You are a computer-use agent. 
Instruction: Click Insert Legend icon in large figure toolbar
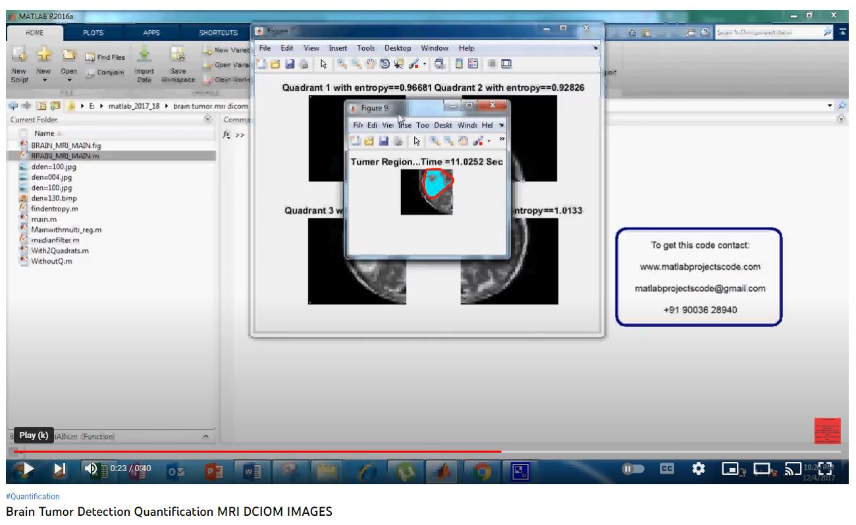(x=473, y=64)
